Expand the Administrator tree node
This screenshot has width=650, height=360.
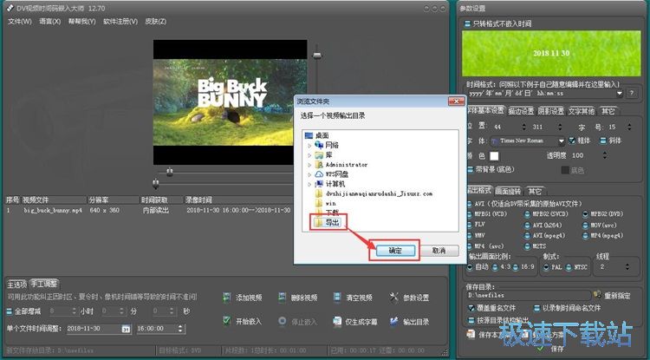309,165
